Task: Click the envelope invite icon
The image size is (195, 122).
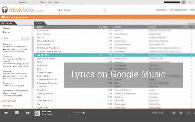Action: [3, 17]
